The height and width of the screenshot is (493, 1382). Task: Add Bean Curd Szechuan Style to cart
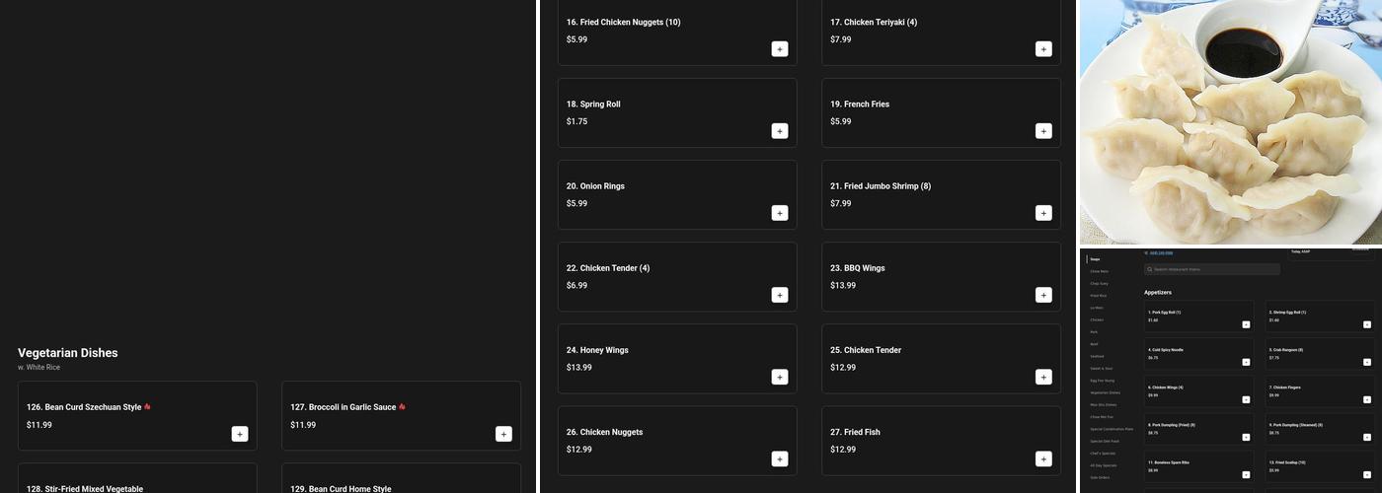coord(240,434)
